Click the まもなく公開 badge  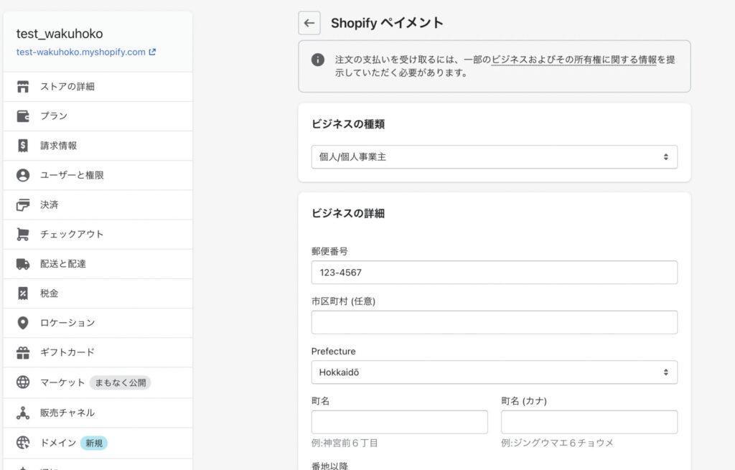[x=121, y=383]
